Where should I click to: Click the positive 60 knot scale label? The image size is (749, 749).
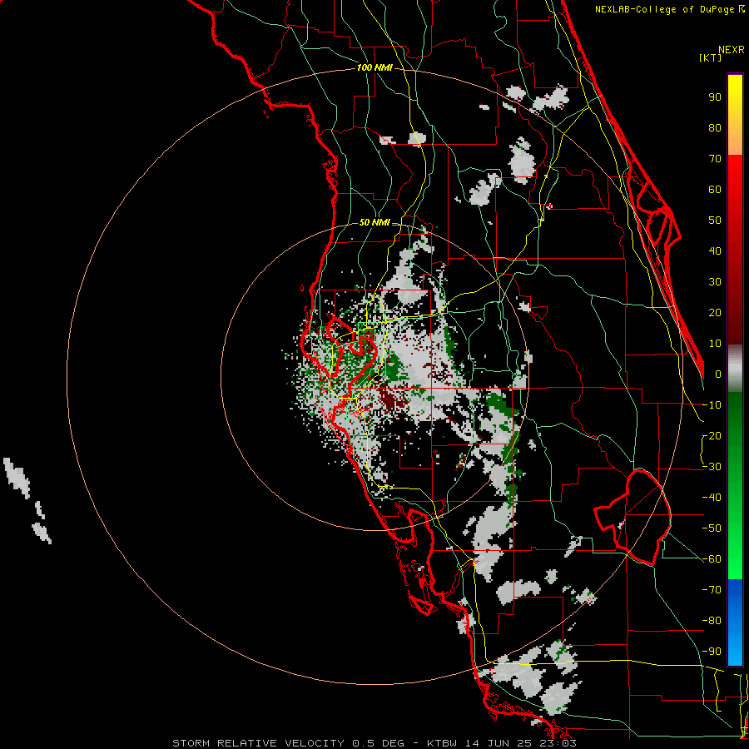pos(715,190)
